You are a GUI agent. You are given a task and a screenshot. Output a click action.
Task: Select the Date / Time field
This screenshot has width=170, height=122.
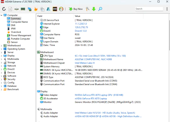coord(49,45)
